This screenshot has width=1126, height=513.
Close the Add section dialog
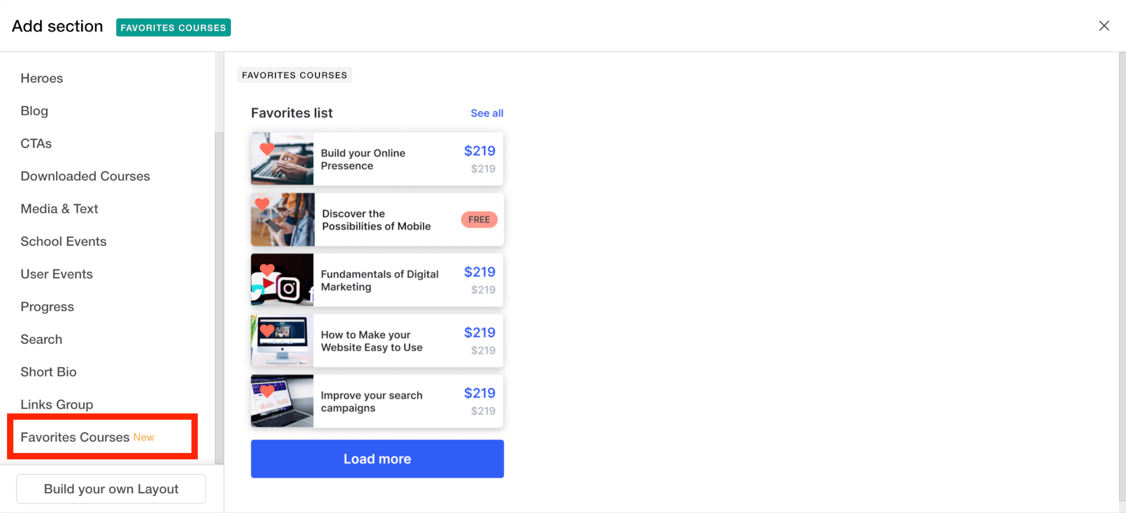tap(1104, 26)
